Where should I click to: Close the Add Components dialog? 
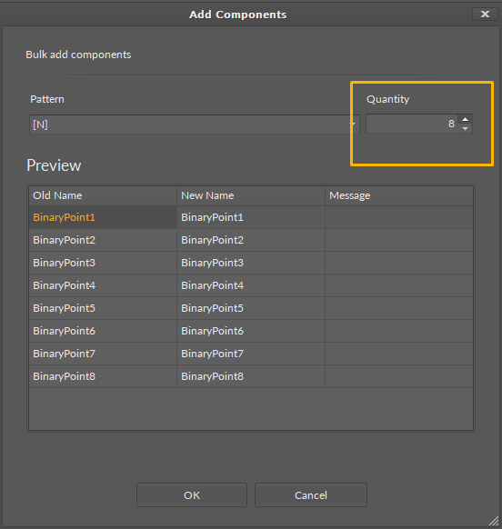click(x=485, y=15)
